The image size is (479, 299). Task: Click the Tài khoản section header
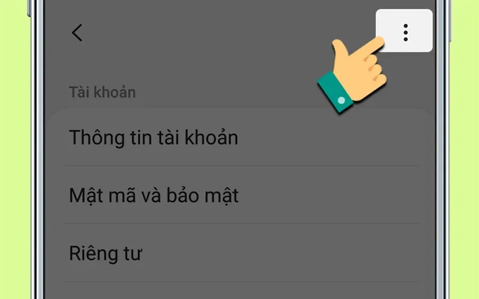(102, 92)
